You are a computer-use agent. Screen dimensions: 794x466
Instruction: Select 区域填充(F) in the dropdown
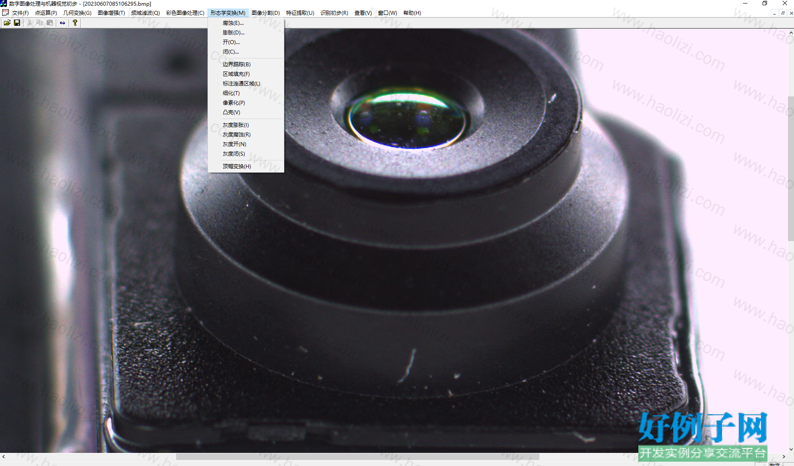(x=246, y=74)
